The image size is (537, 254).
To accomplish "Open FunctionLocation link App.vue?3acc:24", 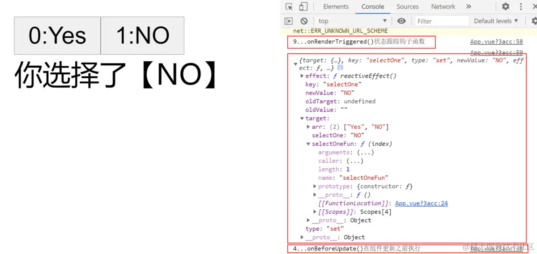I will (422, 203).
